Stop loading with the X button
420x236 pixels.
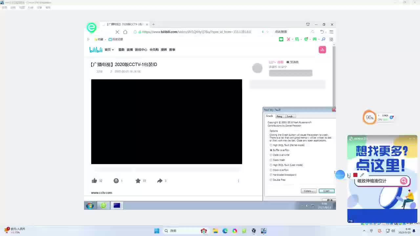point(117,32)
